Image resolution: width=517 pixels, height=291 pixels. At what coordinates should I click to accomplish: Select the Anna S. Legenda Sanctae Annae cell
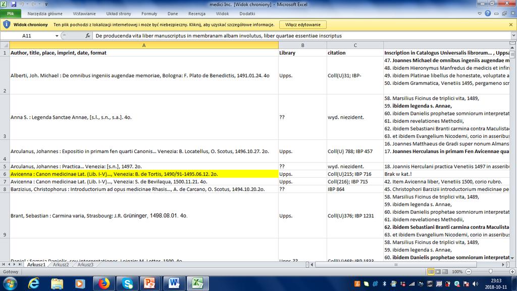(144, 117)
